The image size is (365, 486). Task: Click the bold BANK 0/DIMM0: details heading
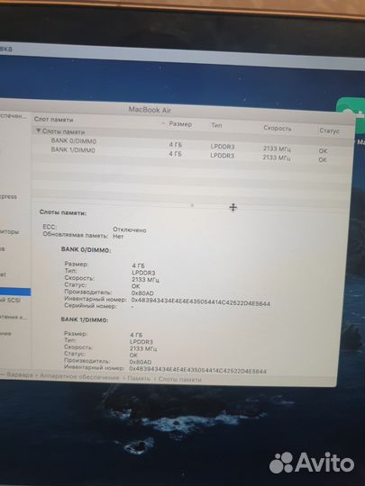coord(86,250)
